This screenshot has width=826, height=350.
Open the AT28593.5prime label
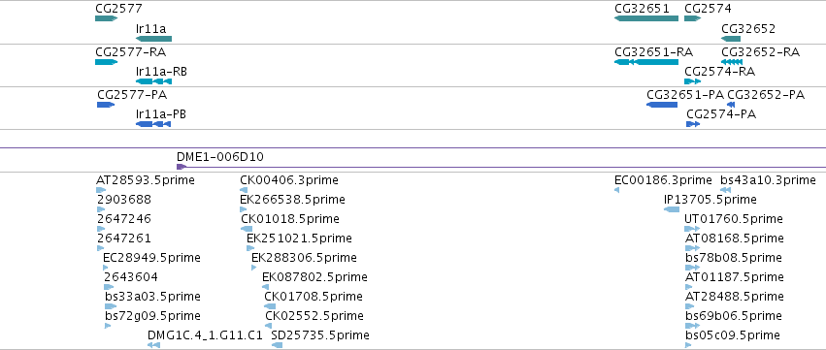pos(146,180)
